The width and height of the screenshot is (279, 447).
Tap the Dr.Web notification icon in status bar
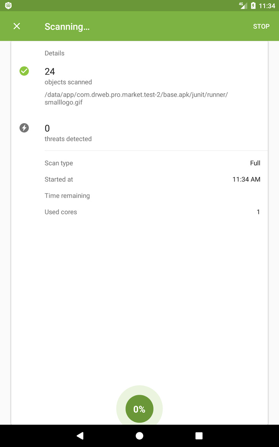point(8,6)
